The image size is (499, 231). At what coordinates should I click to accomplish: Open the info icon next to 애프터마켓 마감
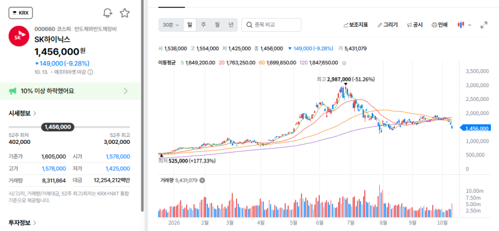[x=90, y=72]
